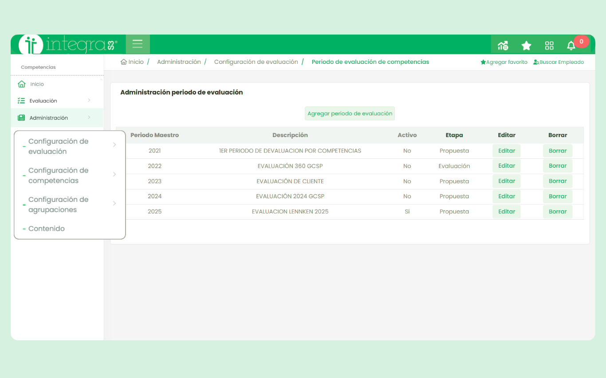Click the Etapa column header
The width and height of the screenshot is (606, 378).
454,135
